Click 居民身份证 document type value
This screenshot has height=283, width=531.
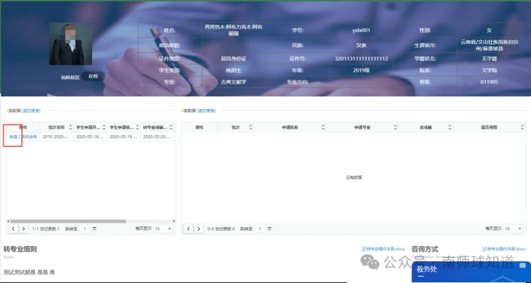233,59
